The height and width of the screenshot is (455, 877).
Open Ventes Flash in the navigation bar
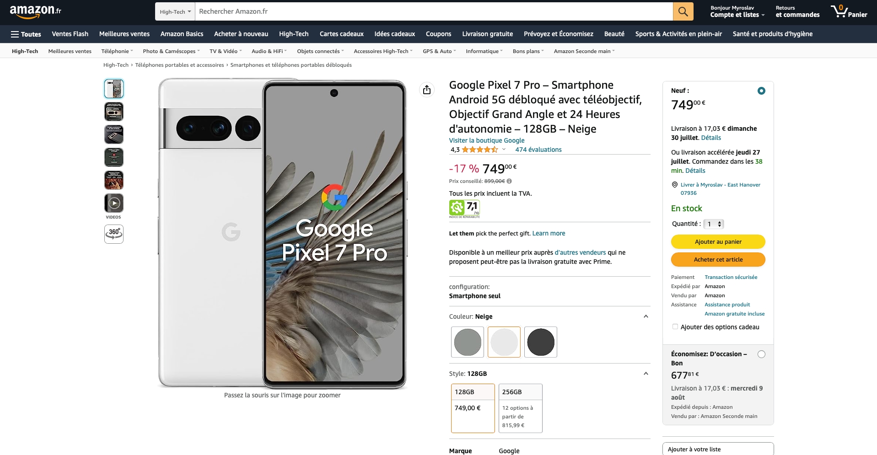click(70, 34)
